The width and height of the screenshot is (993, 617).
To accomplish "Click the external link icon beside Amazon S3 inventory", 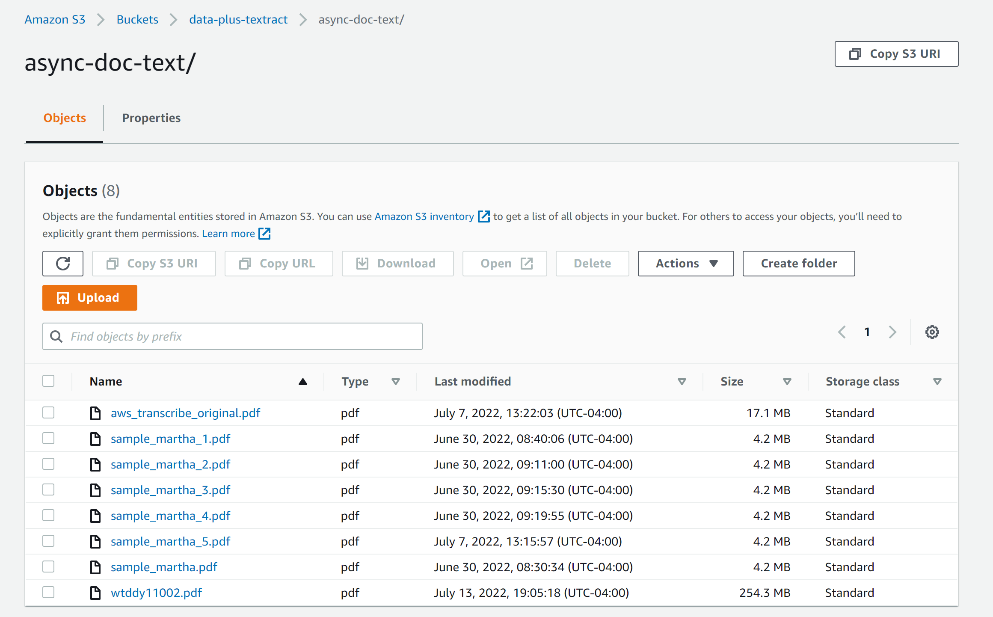I will pyautogui.click(x=484, y=217).
